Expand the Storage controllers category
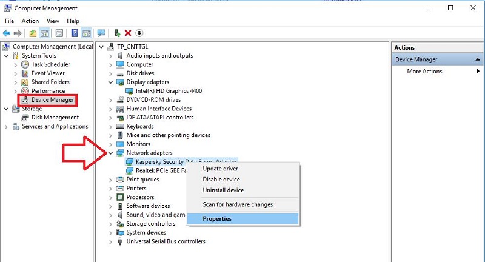Image resolution: width=485 pixels, height=262 pixels. [110, 224]
